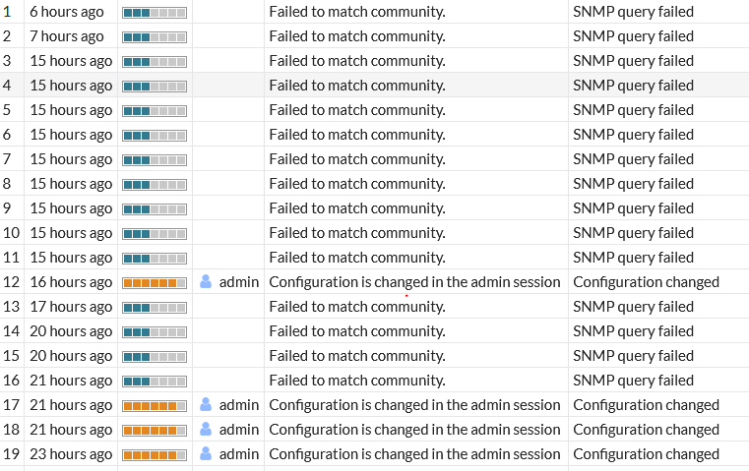Click the admin user icon in row 17
749x471 pixels.
206,404
